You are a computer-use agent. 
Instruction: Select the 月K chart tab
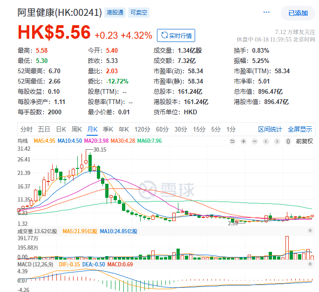point(92,129)
